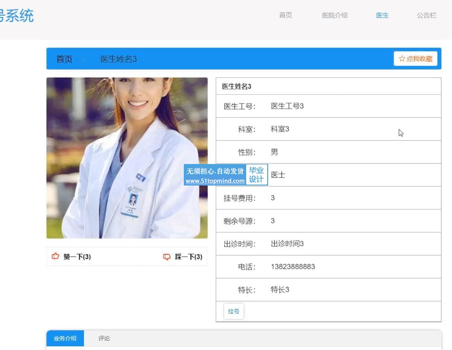
Task: Click the gender value 男
Action: point(274,152)
